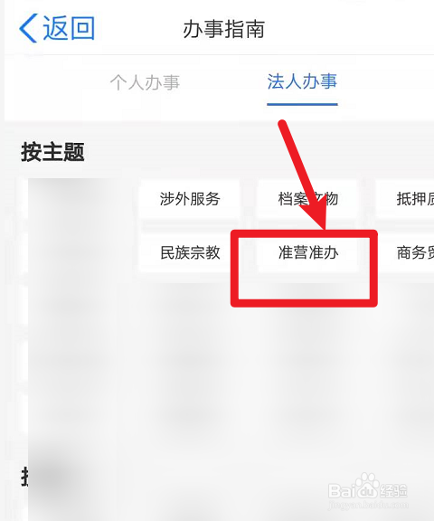The image size is (434, 521).
Task: Click the 经验 watermark characters
Action: point(394,491)
